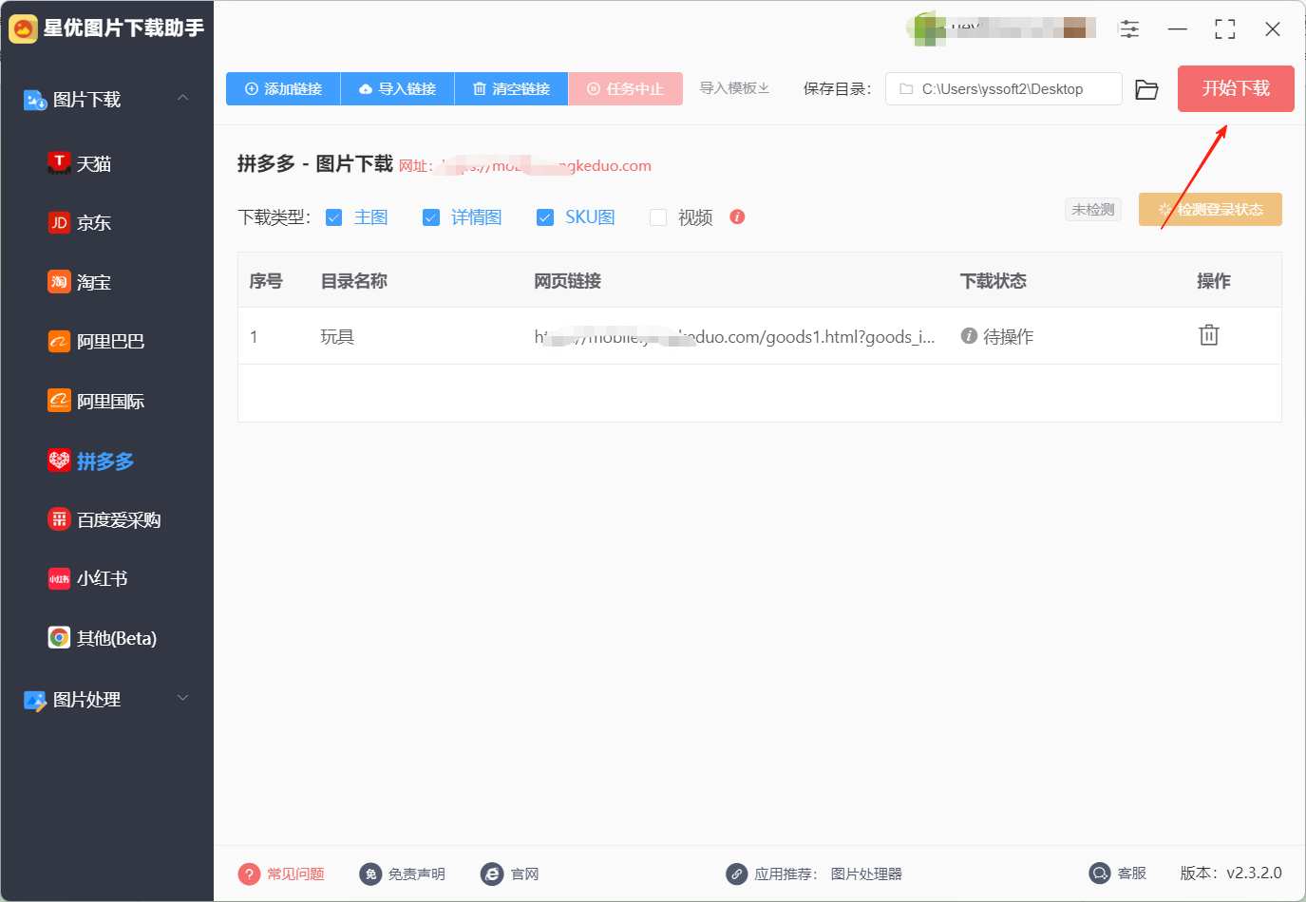Image resolution: width=1306 pixels, height=902 pixels.
Task: Click 导入链接 to import links
Action: click(397, 88)
